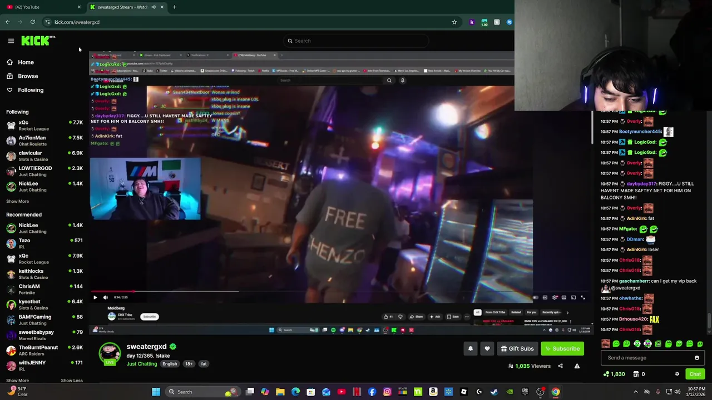Screen dimensions: 712x400
Task: Collapse Recommended with Show Less
Action: (x=71, y=381)
